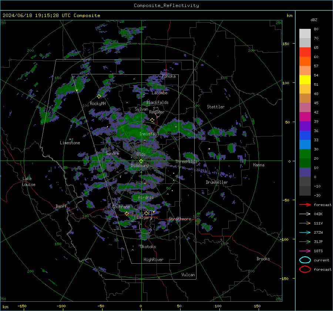Image resolution: width=333 pixels, height=311 pixels.
Task: Select the pink 42-45 dBZ swatch
Action: click(305, 108)
